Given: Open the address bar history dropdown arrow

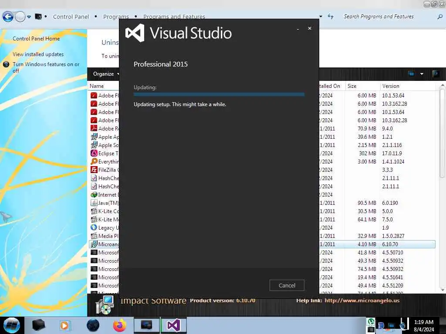Looking at the screenshot, I should pyautogui.click(x=321, y=17).
